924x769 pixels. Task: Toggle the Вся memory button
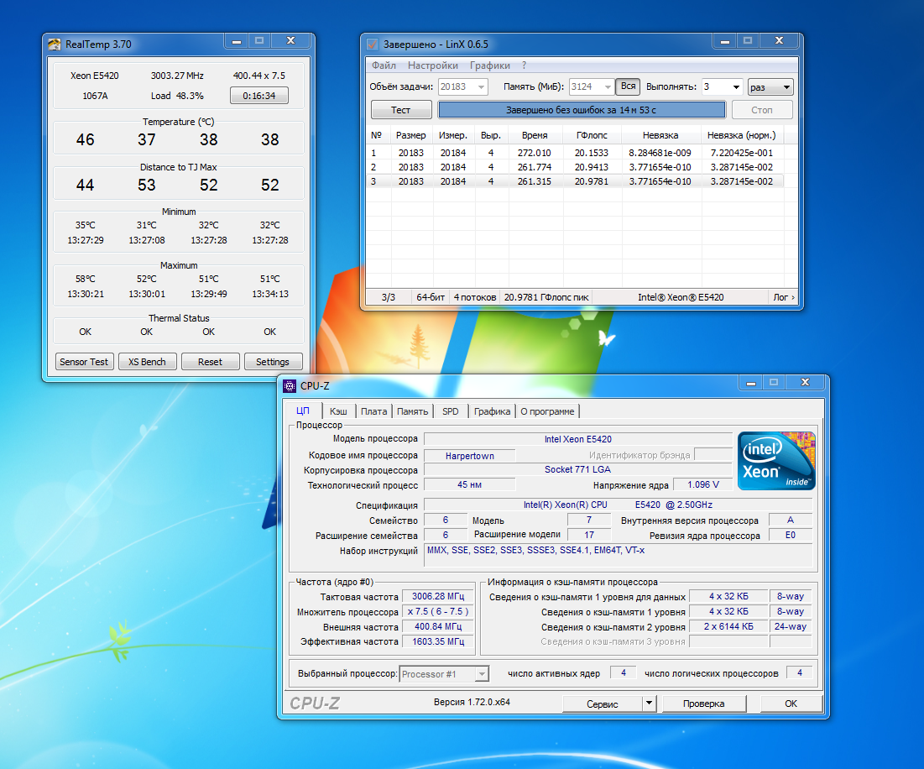629,86
